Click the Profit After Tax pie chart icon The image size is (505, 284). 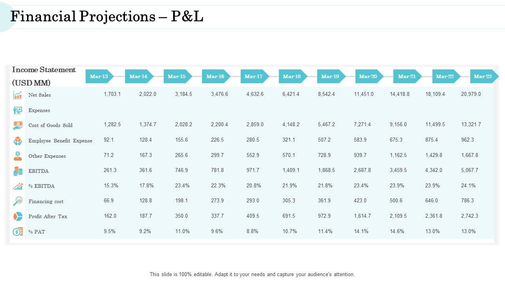tap(18, 217)
